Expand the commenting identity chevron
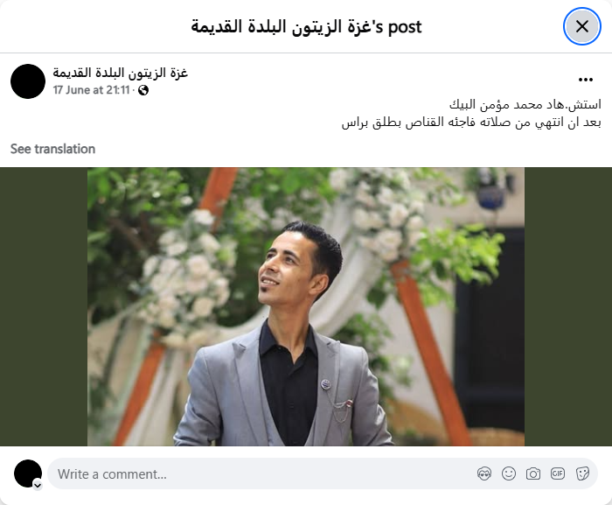This screenshot has height=505, width=612. 38,486
